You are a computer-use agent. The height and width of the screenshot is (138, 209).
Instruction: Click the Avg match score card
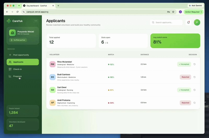(x=175, y=41)
